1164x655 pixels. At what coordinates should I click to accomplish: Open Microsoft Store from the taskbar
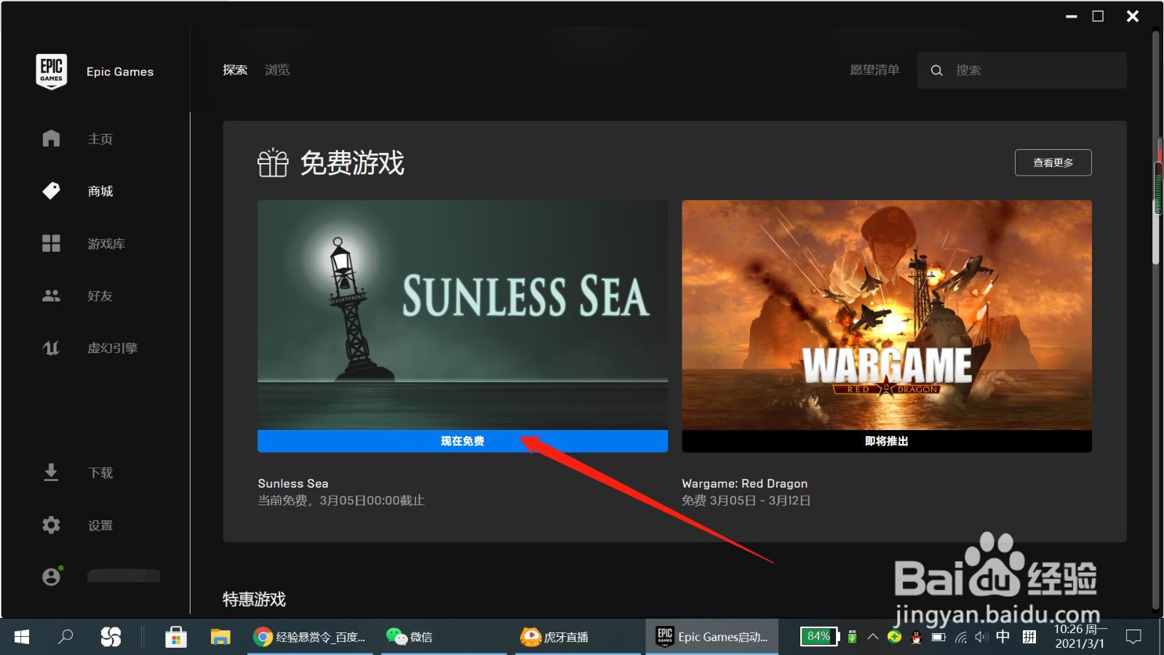(x=176, y=637)
